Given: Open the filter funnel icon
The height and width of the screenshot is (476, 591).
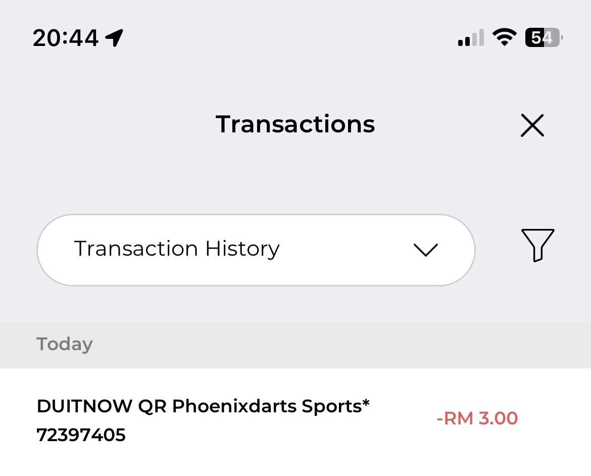Looking at the screenshot, I should 537,245.
